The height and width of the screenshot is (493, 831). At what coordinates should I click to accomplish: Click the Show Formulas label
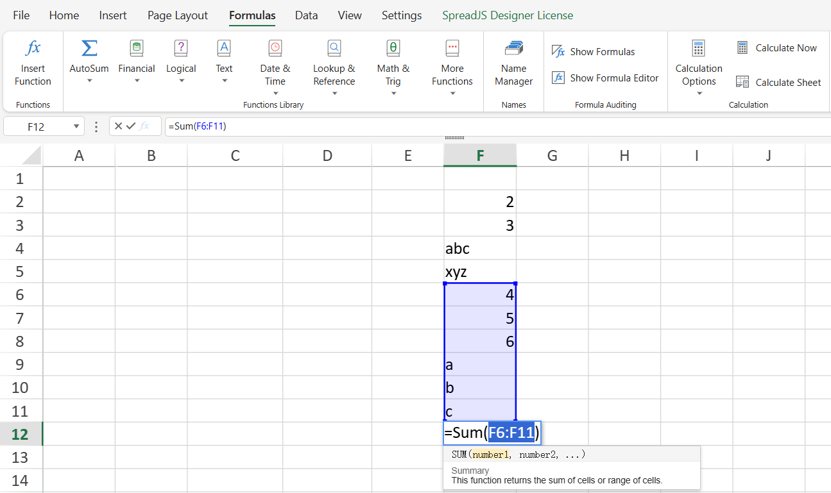603,52
